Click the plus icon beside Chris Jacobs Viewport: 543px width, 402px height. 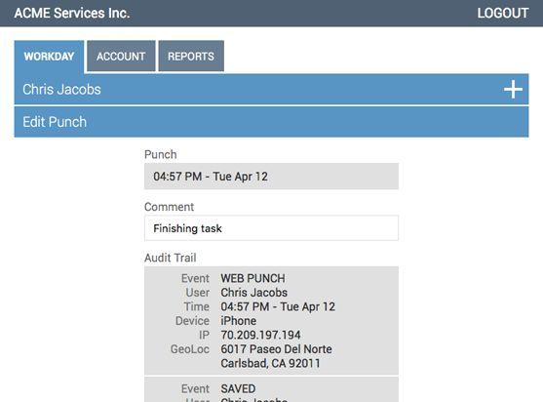point(513,90)
